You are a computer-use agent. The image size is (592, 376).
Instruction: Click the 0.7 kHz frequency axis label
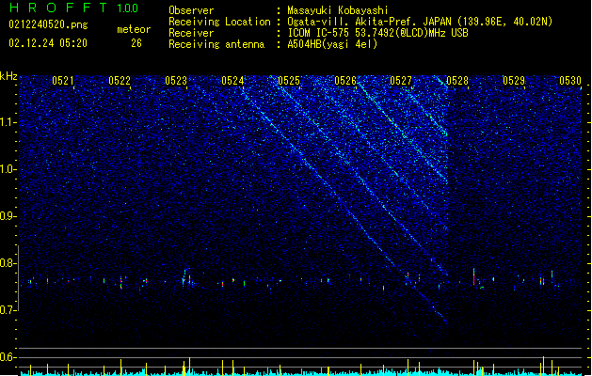(x=8, y=310)
